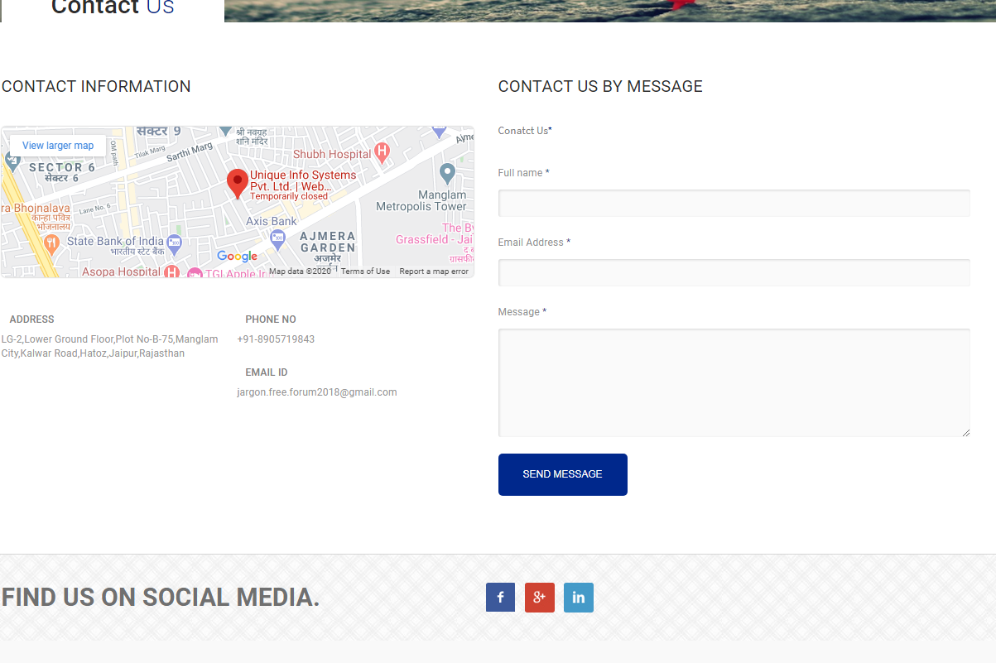The height and width of the screenshot is (663, 996).
Task: Click the Axis Bank marker icon
Action: click(x=277, y=238)
